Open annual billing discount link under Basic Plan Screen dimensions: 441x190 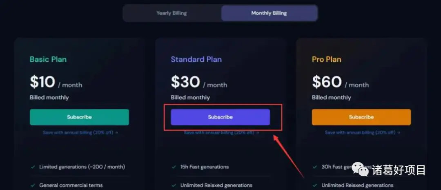tap(80, 132)
